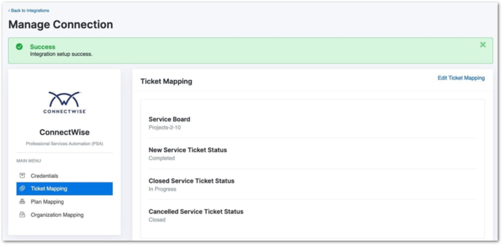Screen dimensions: 502x245
Task: Click the Plan Mapping icon in the sidebar
Action: click(x=22, y=202)
